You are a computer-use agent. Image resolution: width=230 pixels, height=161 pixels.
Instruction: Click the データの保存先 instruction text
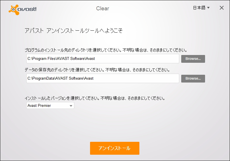[x=97, y=70]
